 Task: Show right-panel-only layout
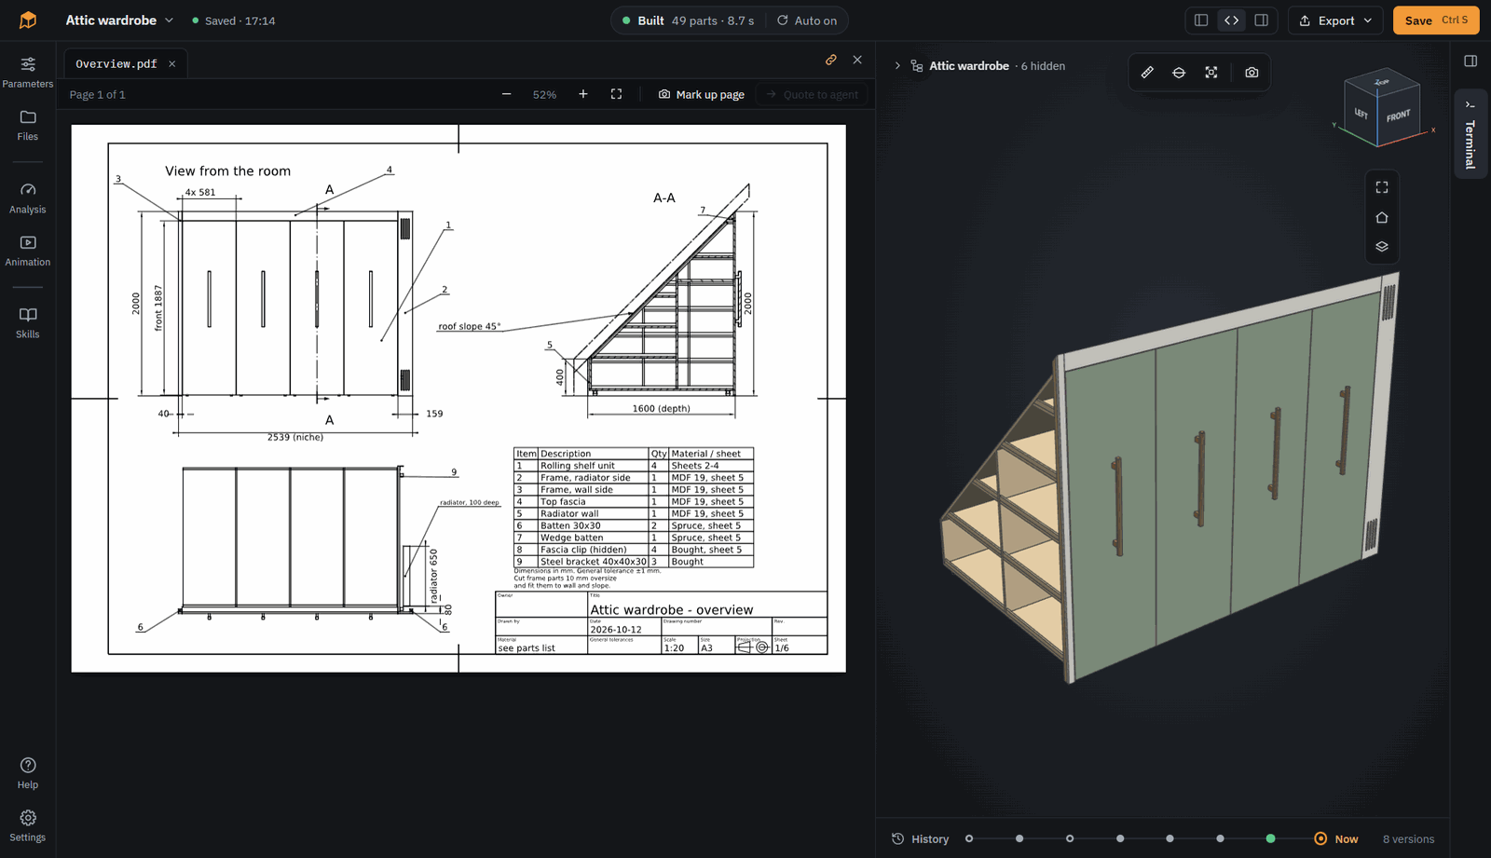click(x=1262, y=20)
